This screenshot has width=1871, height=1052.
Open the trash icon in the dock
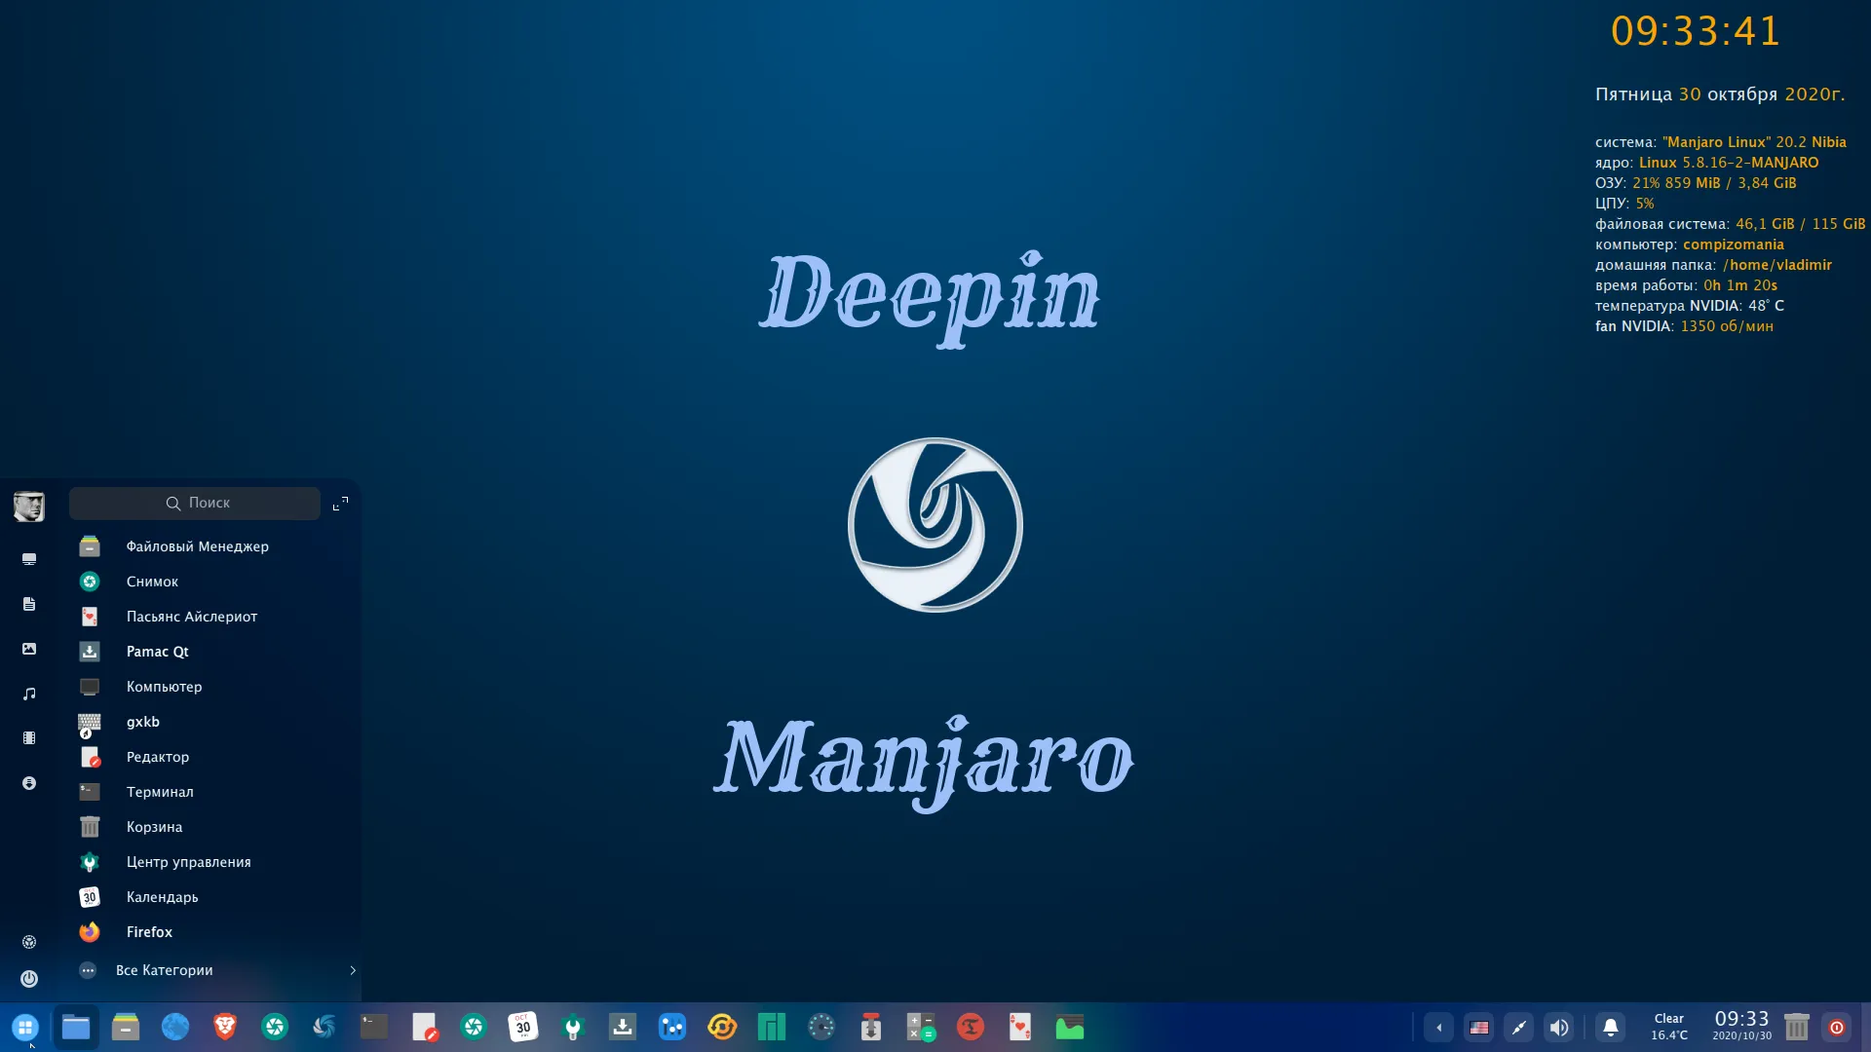pos(1797,1027)
